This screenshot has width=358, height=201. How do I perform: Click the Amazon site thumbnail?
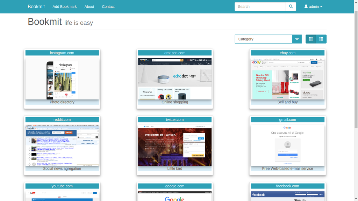tap(175, 79)
